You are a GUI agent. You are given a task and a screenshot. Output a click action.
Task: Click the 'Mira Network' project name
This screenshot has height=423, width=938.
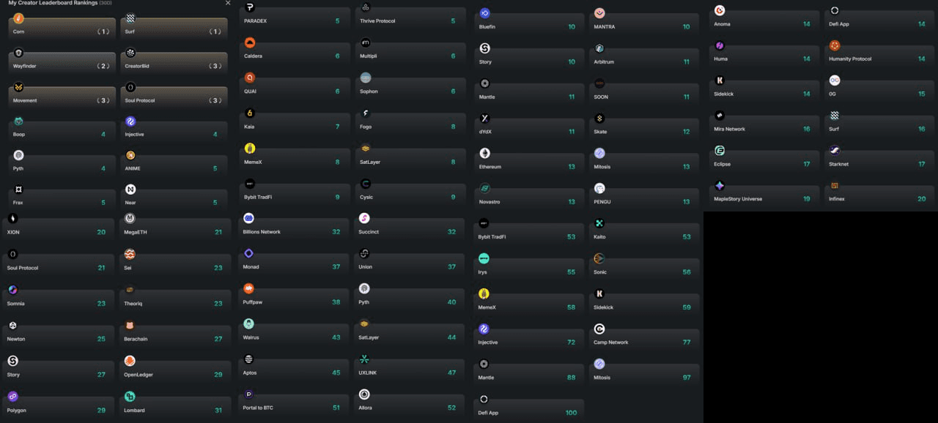729,129
